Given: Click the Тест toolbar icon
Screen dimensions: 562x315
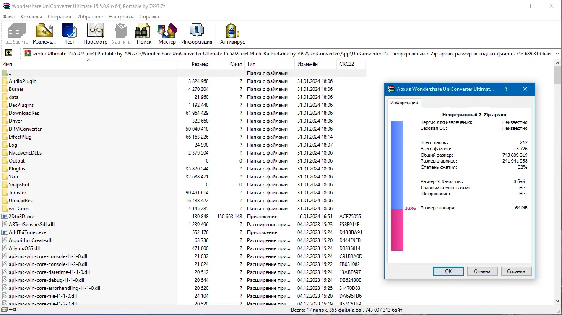Looking at the screenshot, I should 69,34.
